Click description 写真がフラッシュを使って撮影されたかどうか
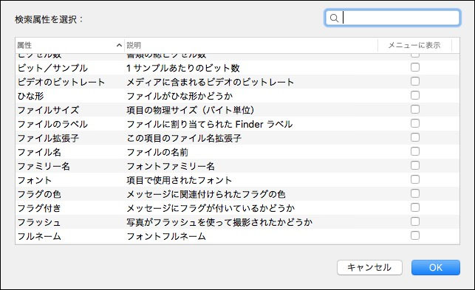Viewport: 475px width, 290px height. pyautogui.click(x=219, y=222)
